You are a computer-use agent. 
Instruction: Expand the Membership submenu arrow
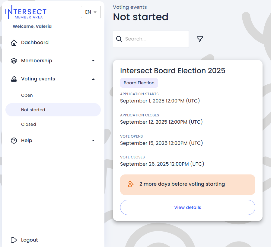point(93,61)
